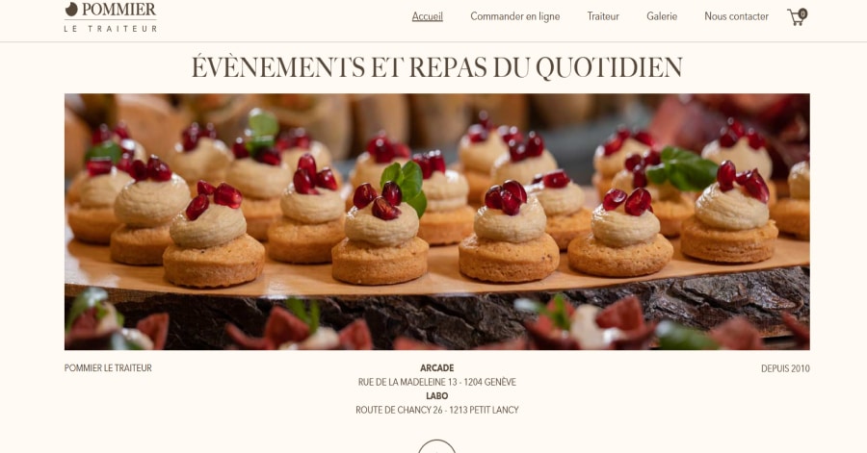Go to the Accueil page
Image resolution: width=867 pixels, height=453 pixels.
click(428, 16)
